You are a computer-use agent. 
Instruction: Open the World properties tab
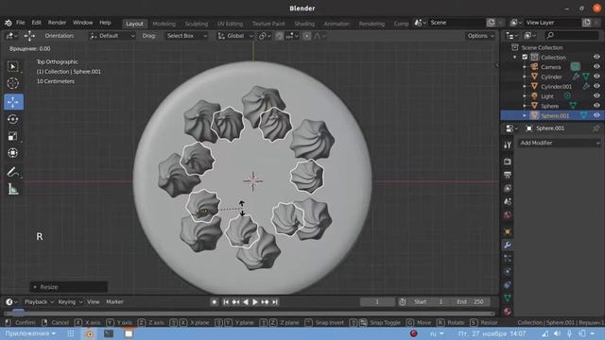[x=508, y=214]
